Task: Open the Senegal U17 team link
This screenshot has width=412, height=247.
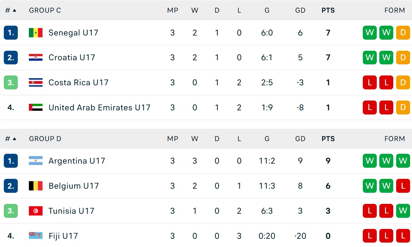Action: click(x=73, y=33)
